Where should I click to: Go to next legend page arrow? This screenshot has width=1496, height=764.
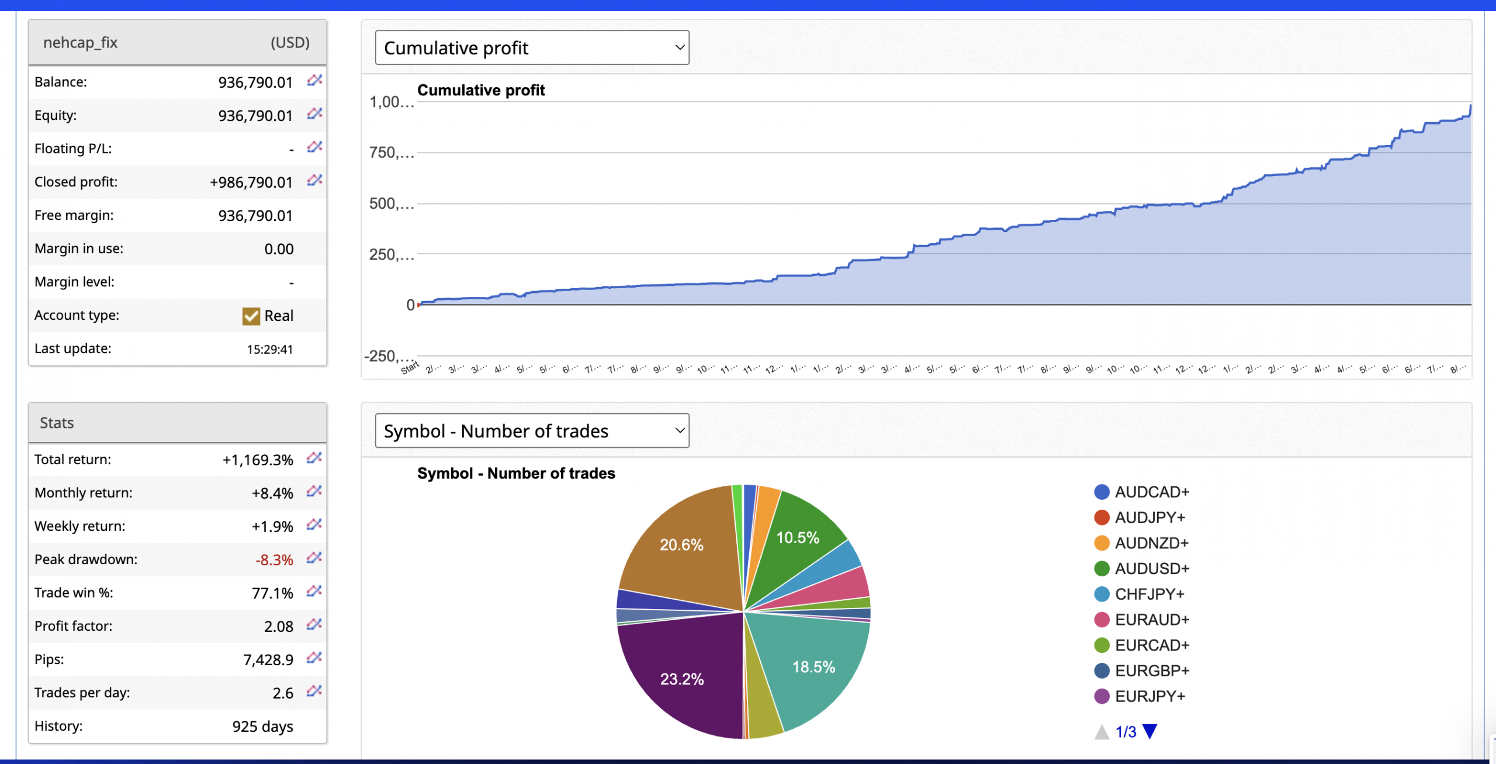(1149, 731)
